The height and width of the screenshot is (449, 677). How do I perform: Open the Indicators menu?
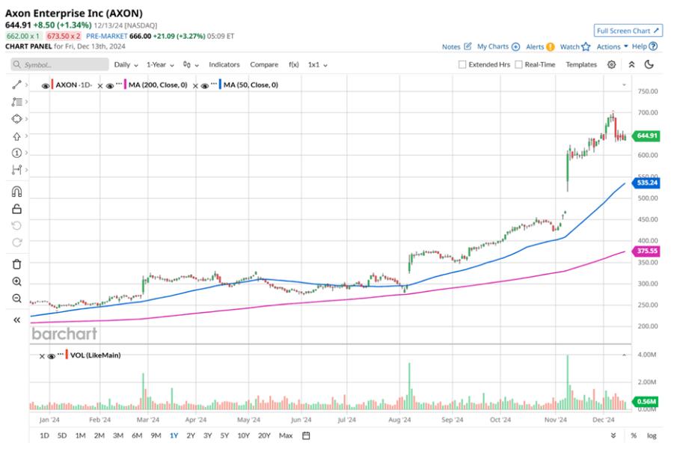tap(224, 65)
